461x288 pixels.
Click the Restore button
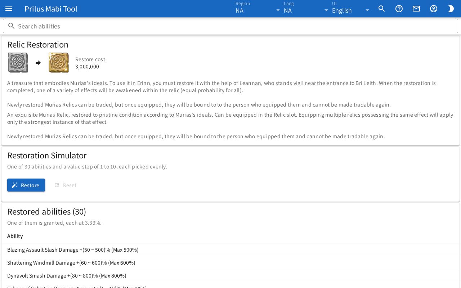26,185
